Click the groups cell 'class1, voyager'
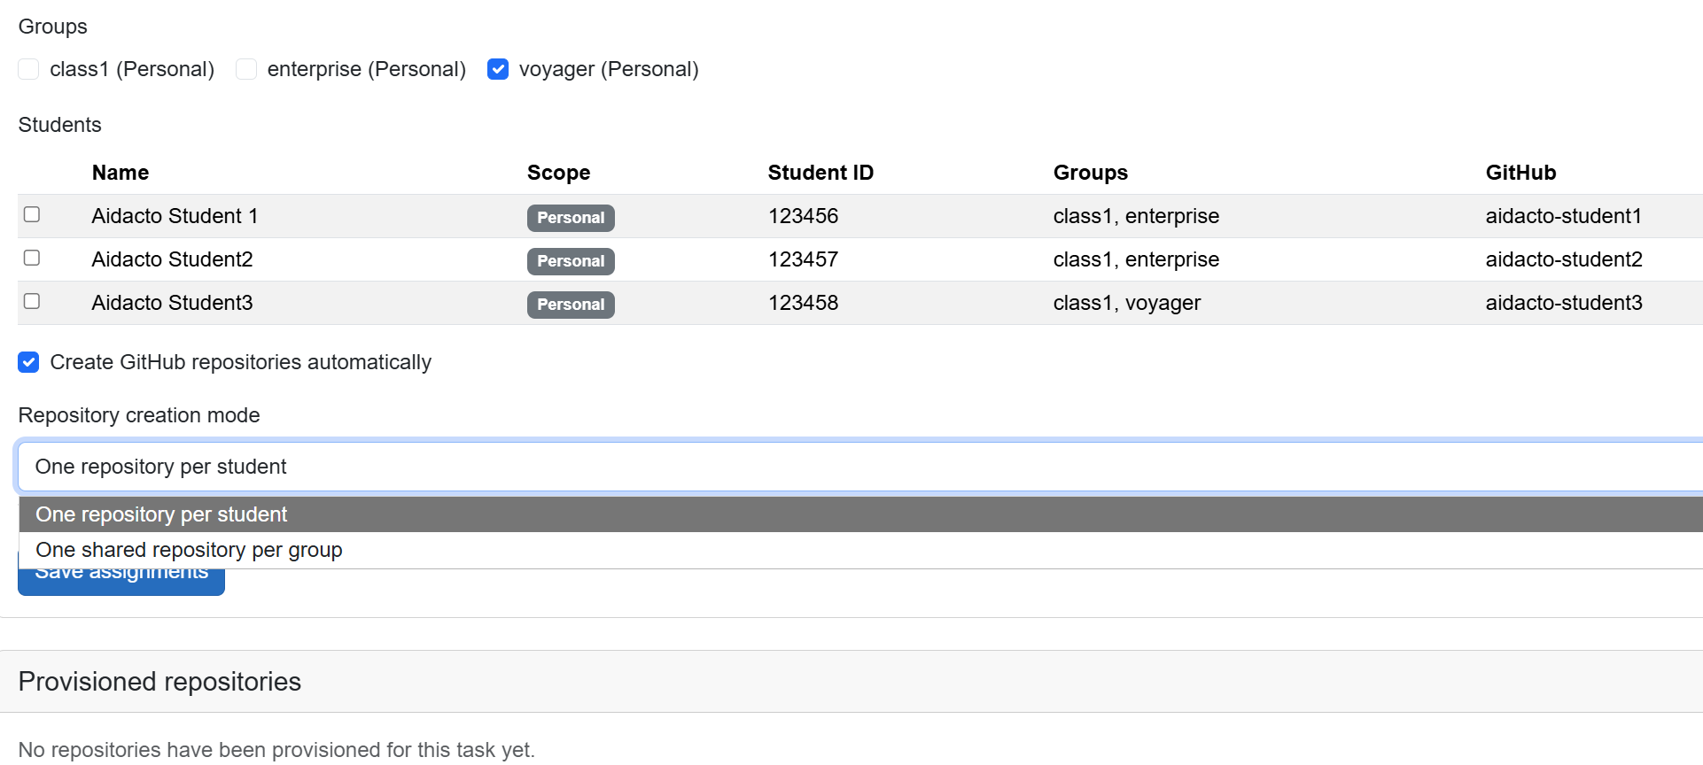Screen dimensions: 1703x765 [1127, 303]
